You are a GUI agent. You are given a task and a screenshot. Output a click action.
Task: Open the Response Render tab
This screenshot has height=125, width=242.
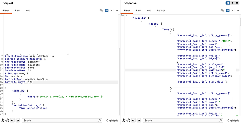pos(161,11)
